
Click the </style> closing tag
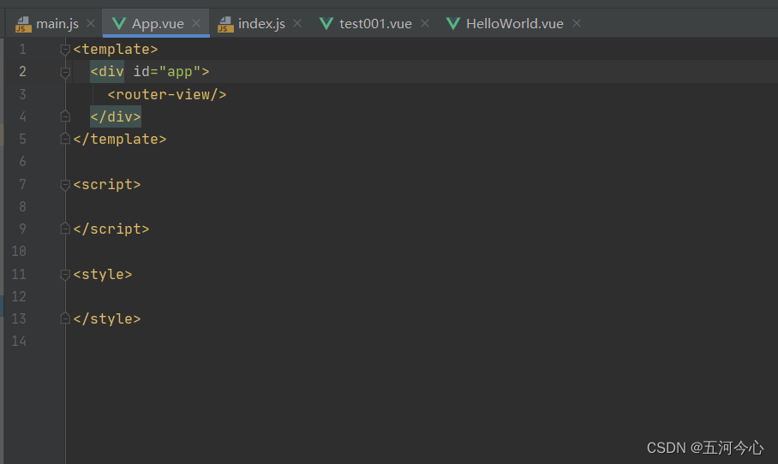click(107, 318)
